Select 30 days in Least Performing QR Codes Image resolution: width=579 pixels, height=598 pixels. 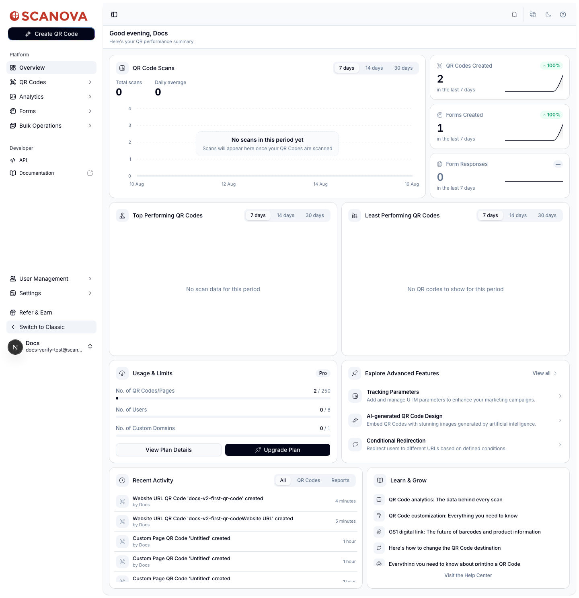coord(547,215)
